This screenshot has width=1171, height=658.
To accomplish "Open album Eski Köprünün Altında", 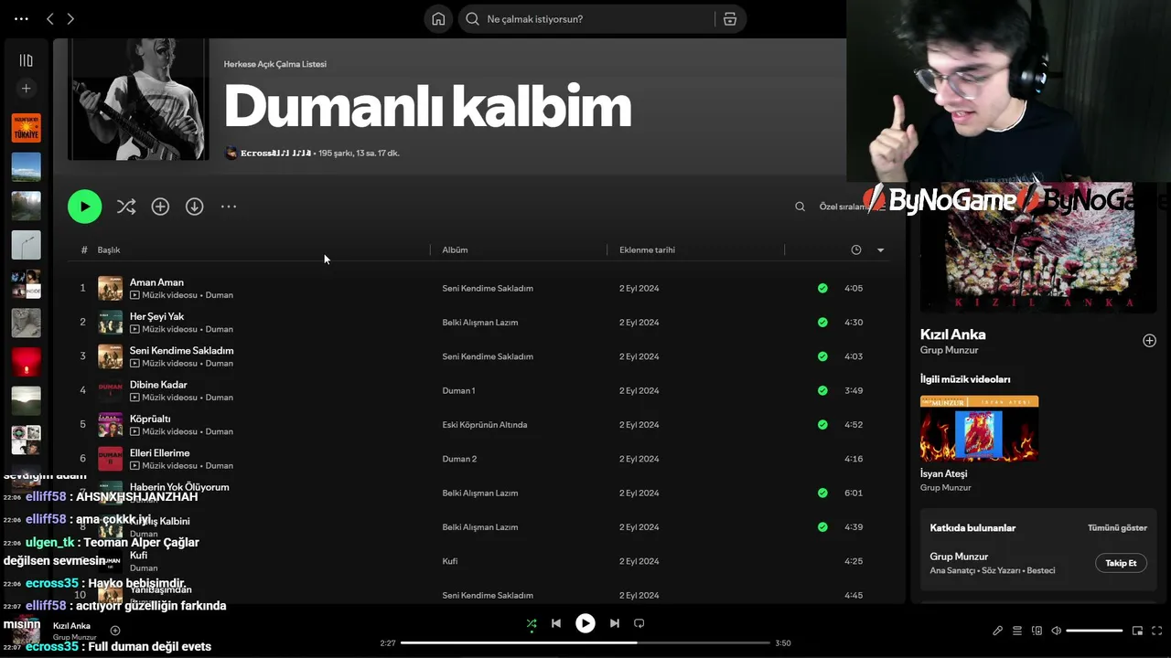I will click(485, 424).
